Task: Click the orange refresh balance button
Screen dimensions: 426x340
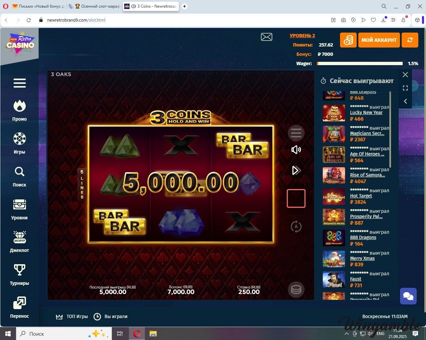Action: (410, 40)
